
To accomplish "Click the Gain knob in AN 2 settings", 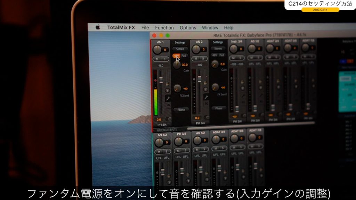I will pyautogui.click(x=215, y=64).
